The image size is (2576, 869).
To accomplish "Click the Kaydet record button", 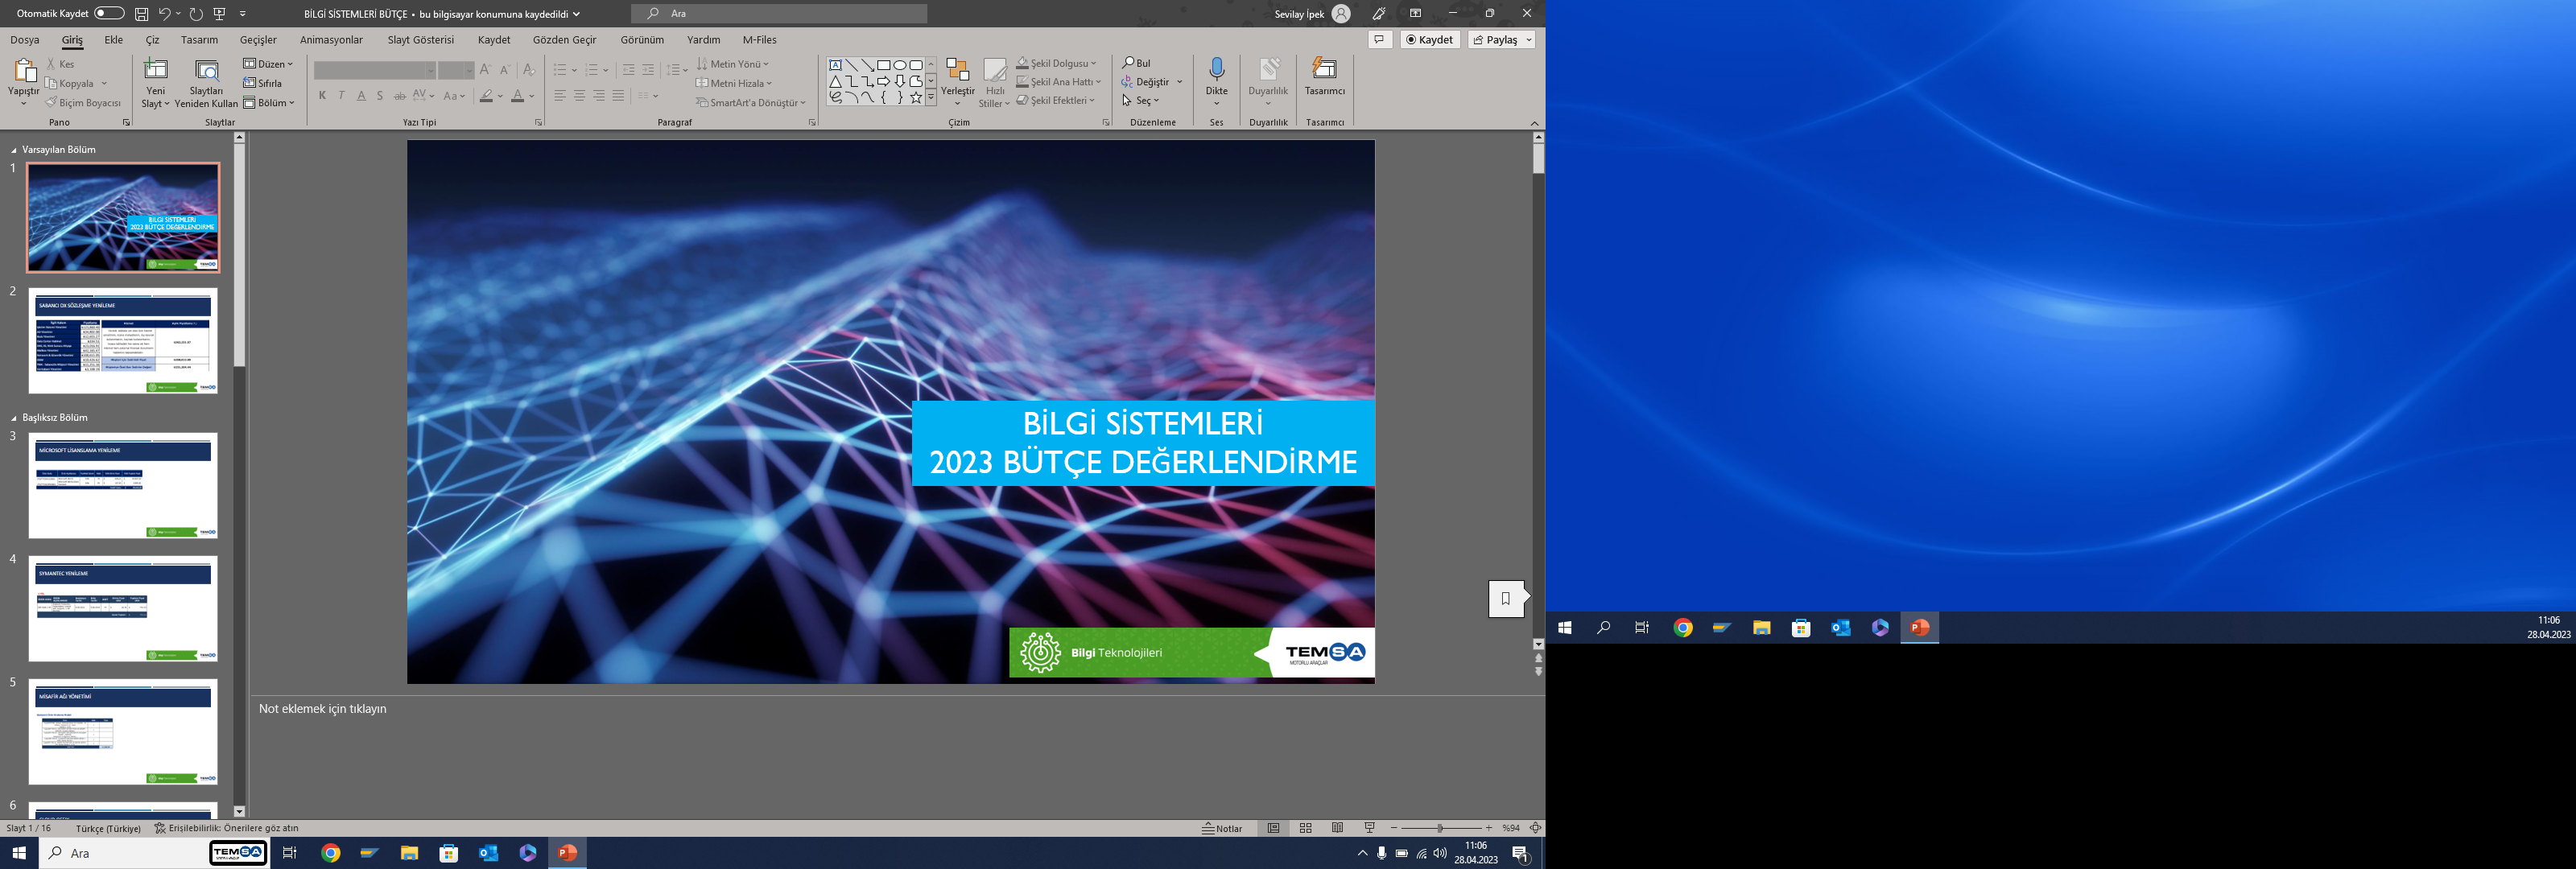I will pyautogui.click(x=1430, y=40).
